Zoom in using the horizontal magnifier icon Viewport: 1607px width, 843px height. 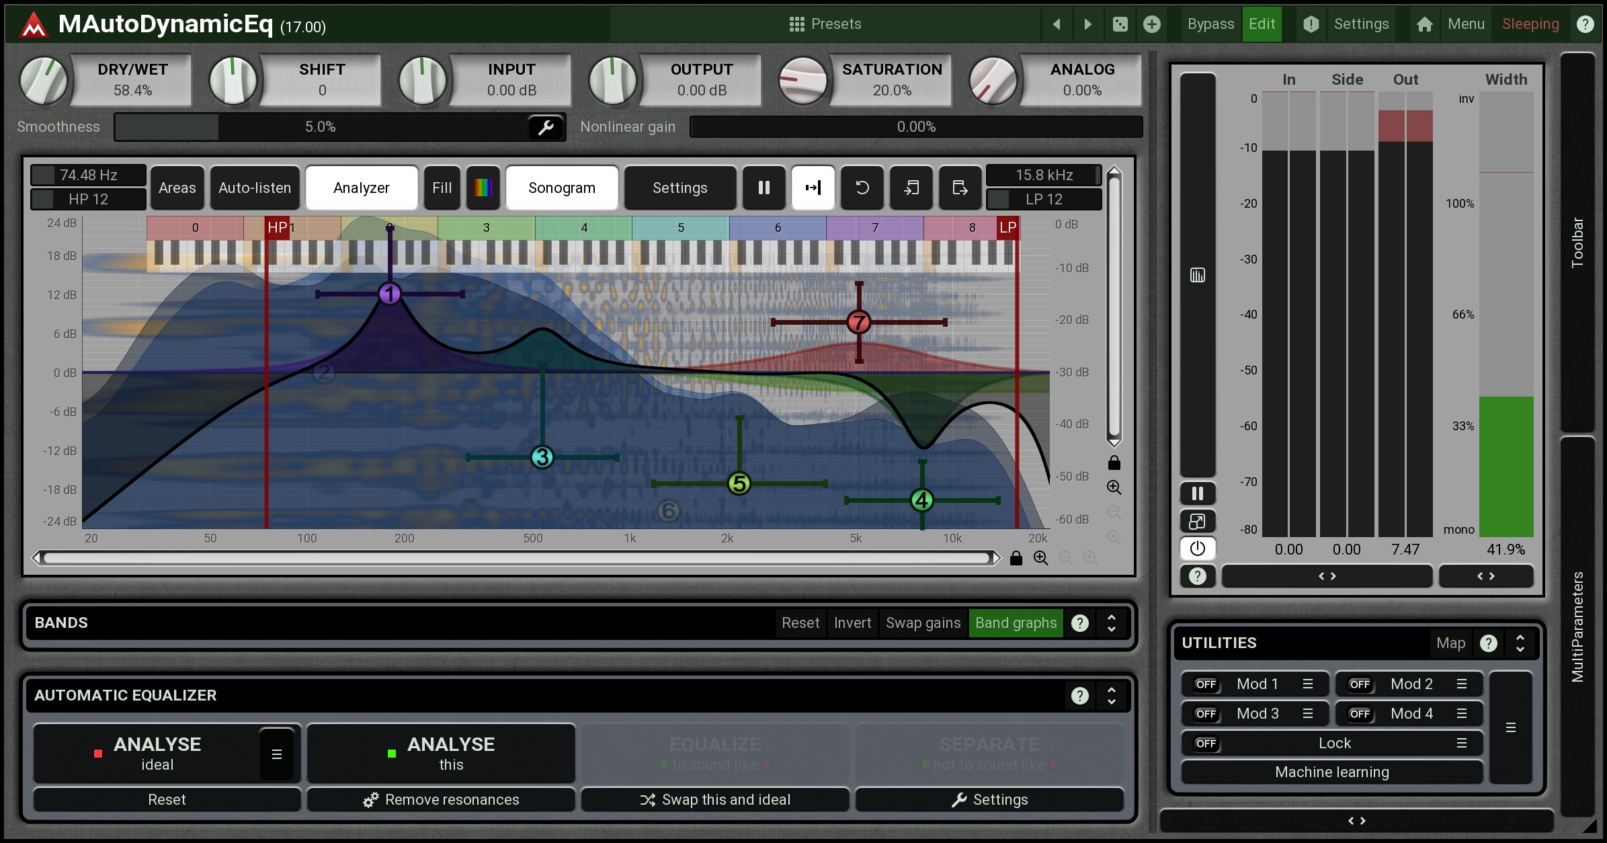[x=1040, y=558]
